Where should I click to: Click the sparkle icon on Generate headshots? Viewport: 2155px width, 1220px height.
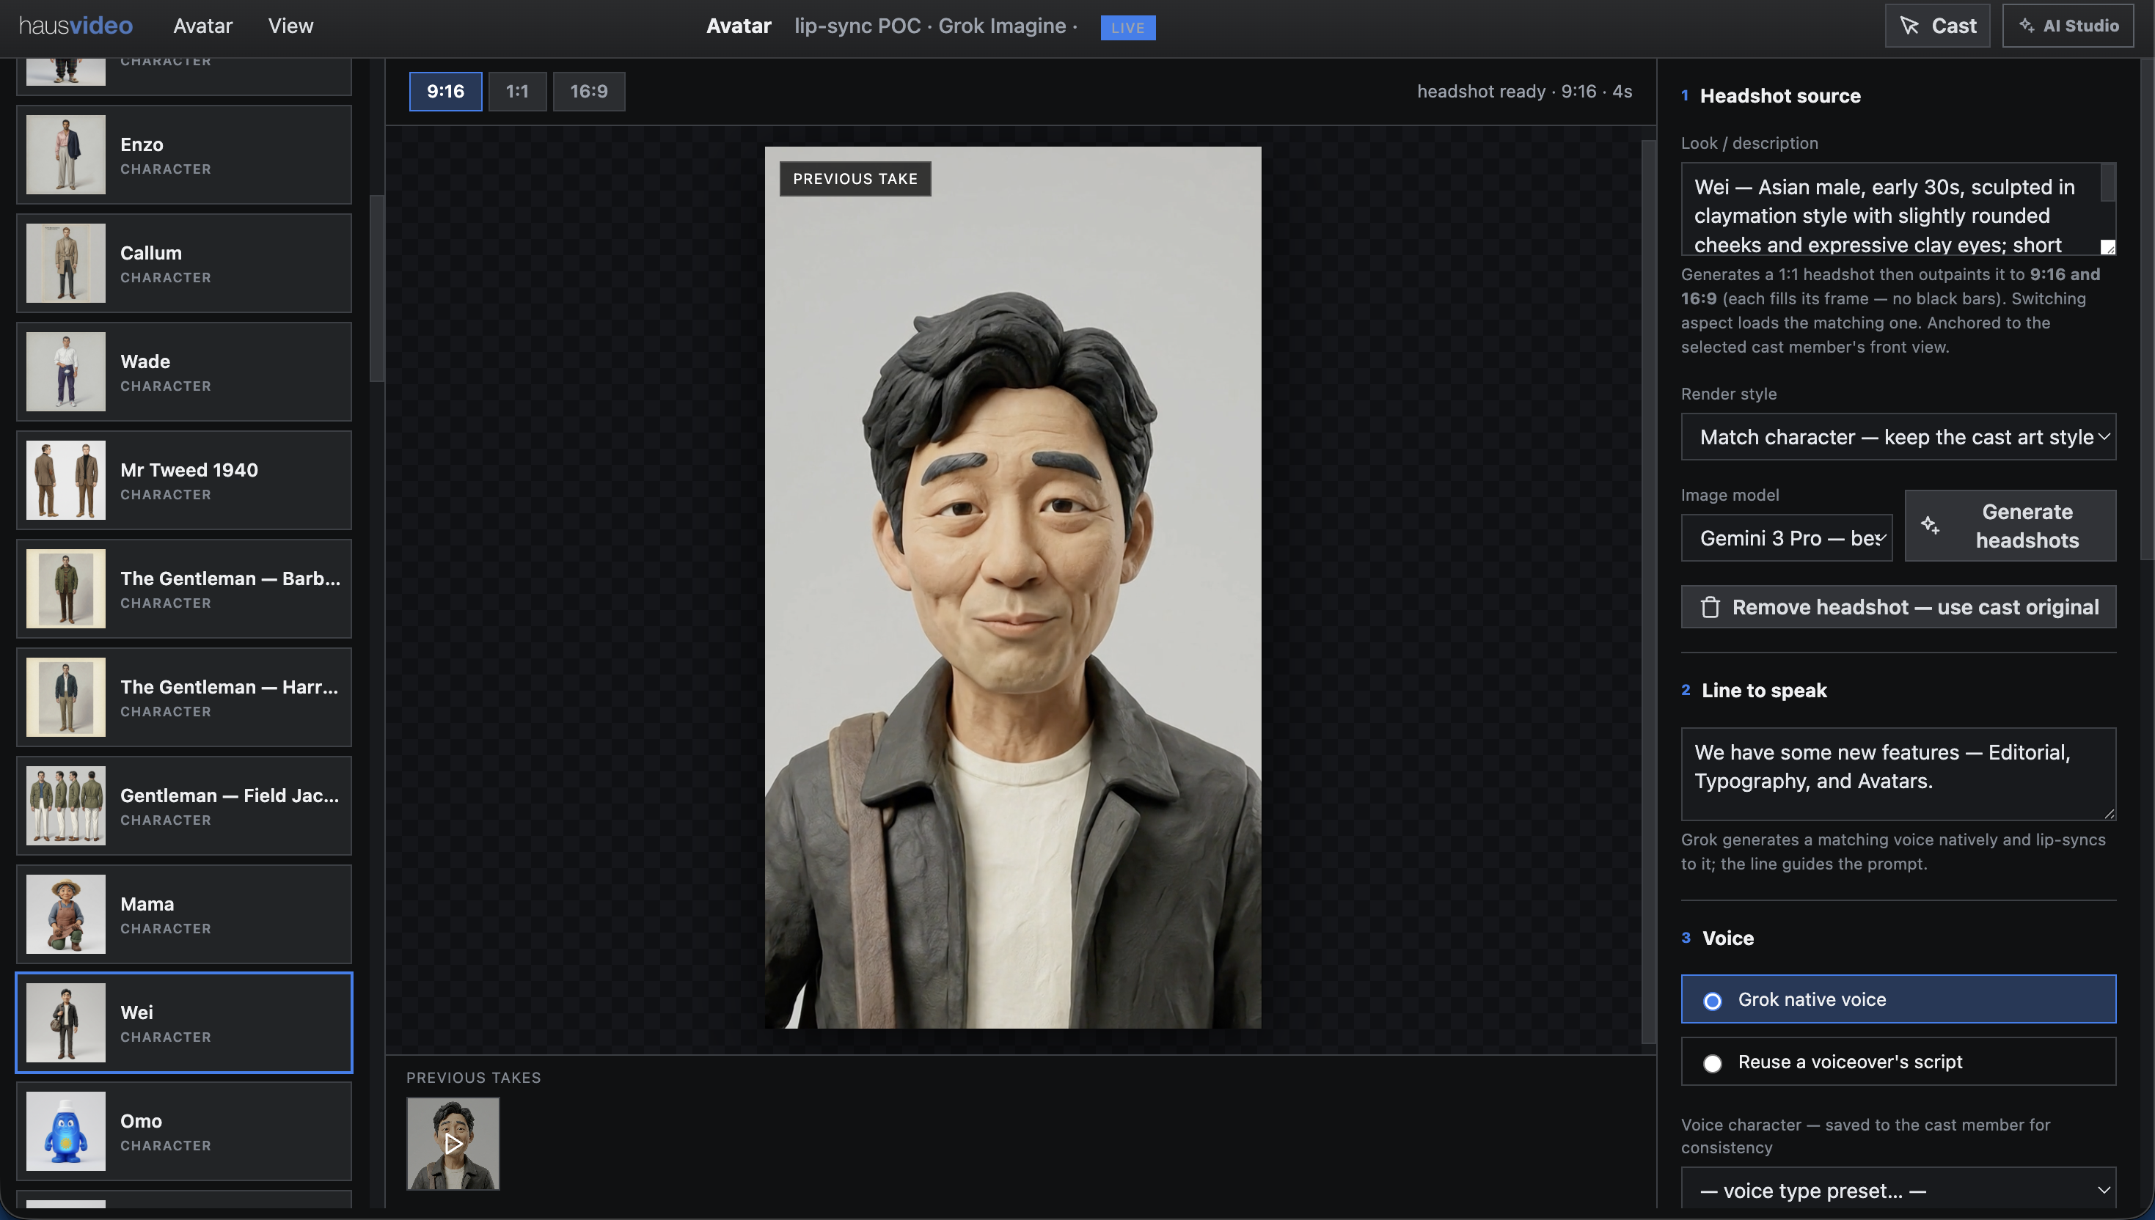1930,526
